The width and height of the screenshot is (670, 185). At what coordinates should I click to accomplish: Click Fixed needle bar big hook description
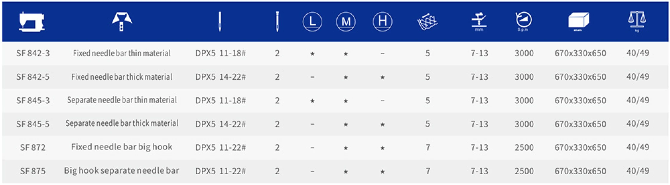click(122, 147)
